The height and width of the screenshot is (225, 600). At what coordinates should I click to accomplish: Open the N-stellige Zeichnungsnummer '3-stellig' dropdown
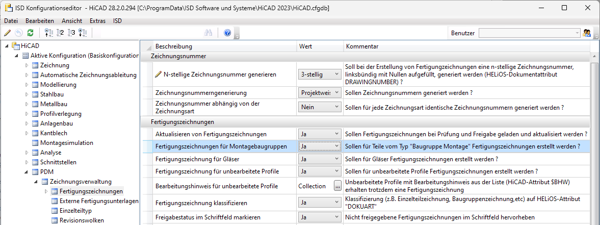click(320, 74)
